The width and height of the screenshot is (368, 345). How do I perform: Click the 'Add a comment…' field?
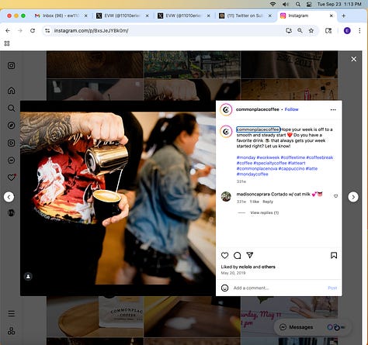point(278,288)
